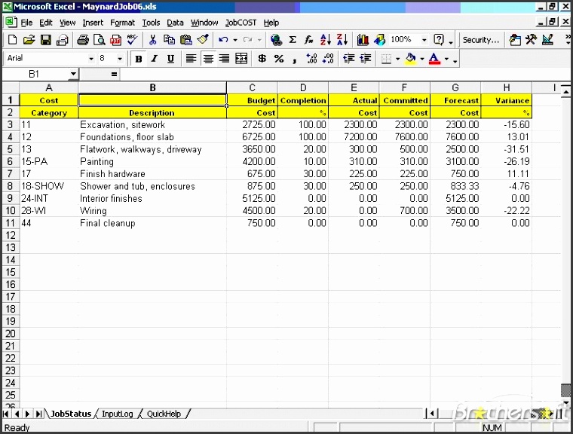573x434 pixels.
Task: Expand the Name Box dropdown arrow
Action: (x=73, y=74)
